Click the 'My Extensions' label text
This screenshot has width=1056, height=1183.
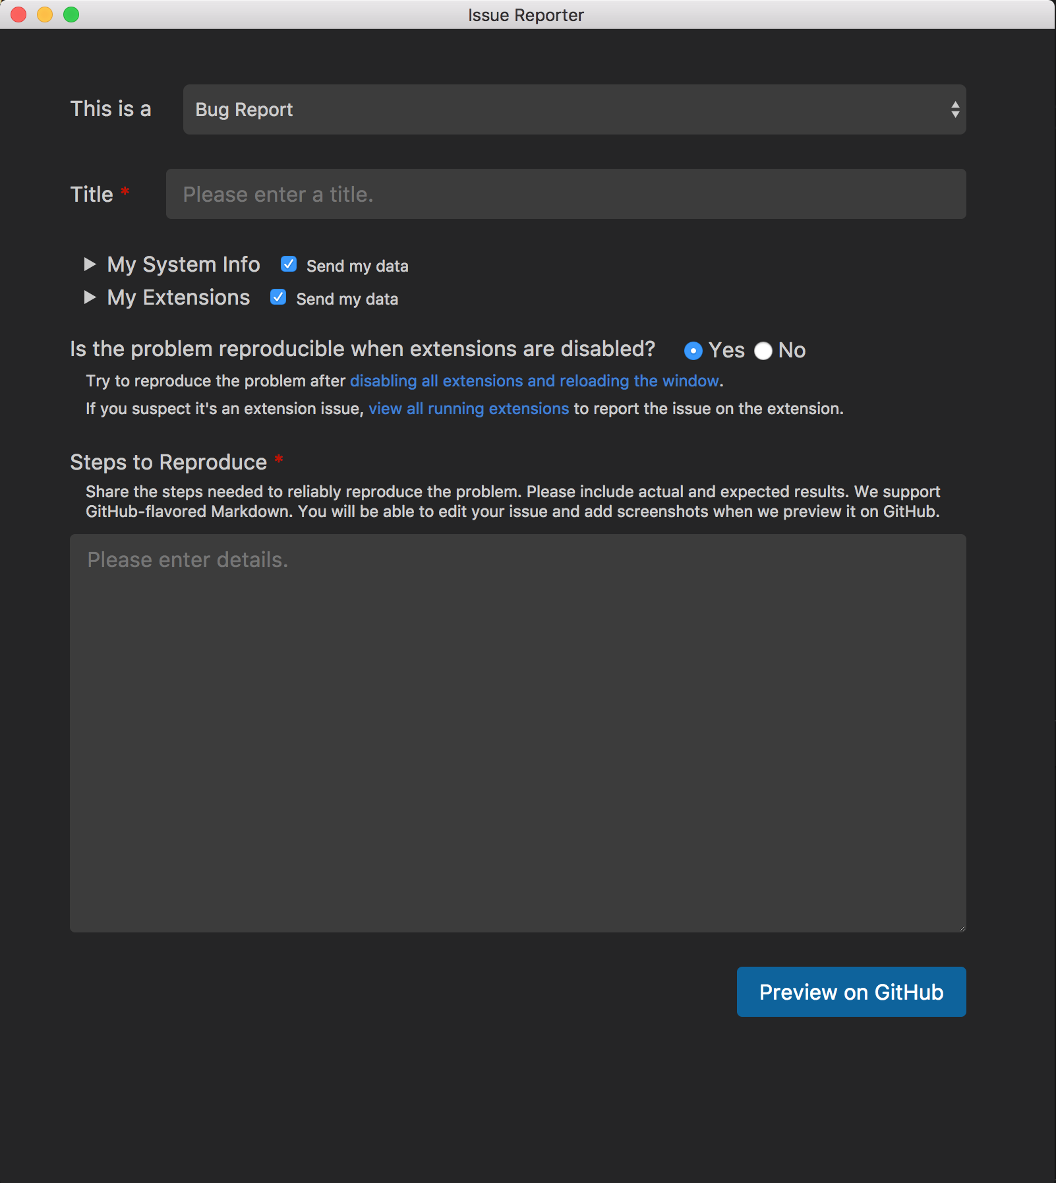pos(179,297)
